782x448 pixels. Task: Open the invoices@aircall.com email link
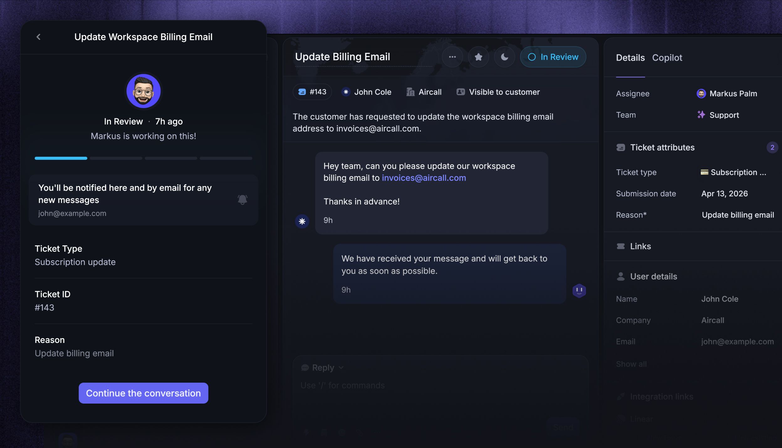[424, 178]
